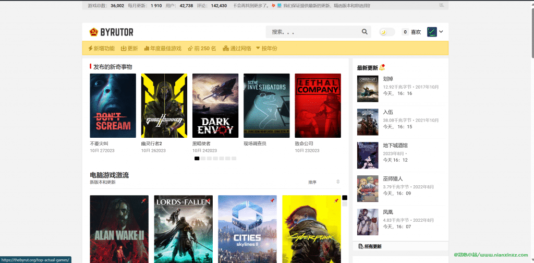Open the Cyberpunk game card

[x=312, y=229]
